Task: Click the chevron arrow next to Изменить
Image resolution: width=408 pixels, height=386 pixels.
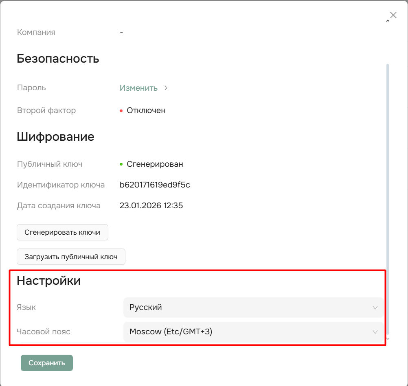Action: click(x=166, y=88)
